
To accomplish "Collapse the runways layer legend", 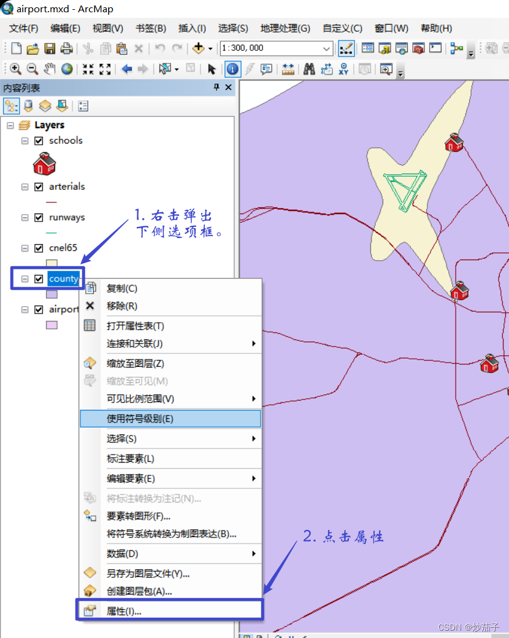I will pyautogui.click(x=25, y=217).
